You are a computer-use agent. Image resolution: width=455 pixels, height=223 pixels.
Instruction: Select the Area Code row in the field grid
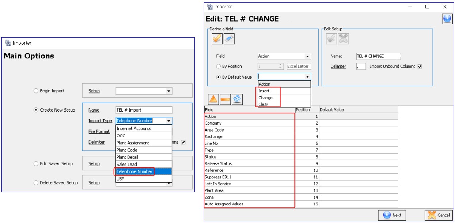tap(234, 129)
